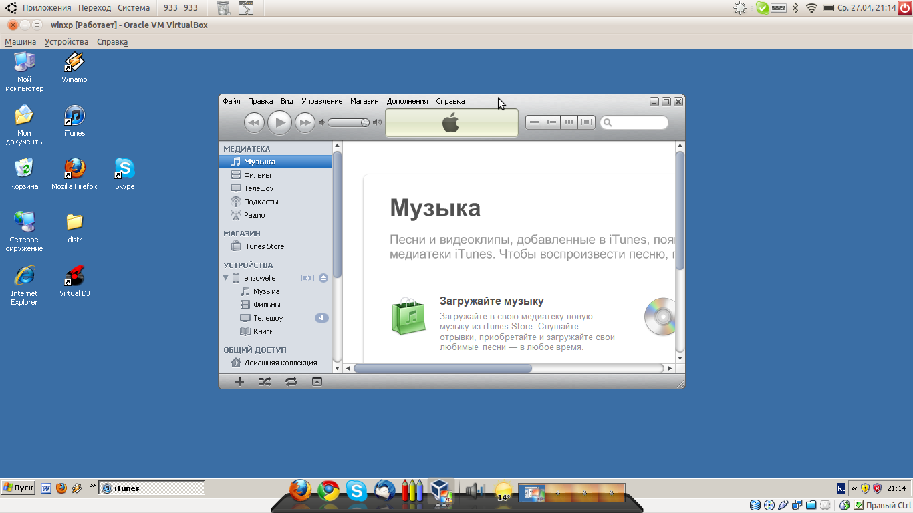Click the low-volume speaker icon

coord(321,122)
